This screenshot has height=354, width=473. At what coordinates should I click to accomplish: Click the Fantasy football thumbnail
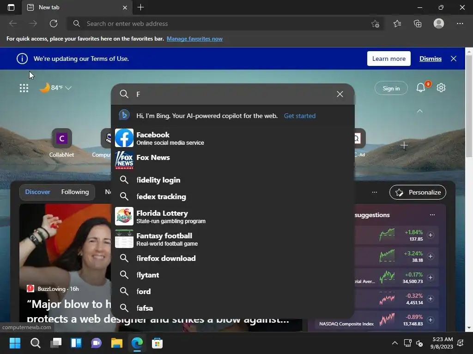tap(124, 239)
